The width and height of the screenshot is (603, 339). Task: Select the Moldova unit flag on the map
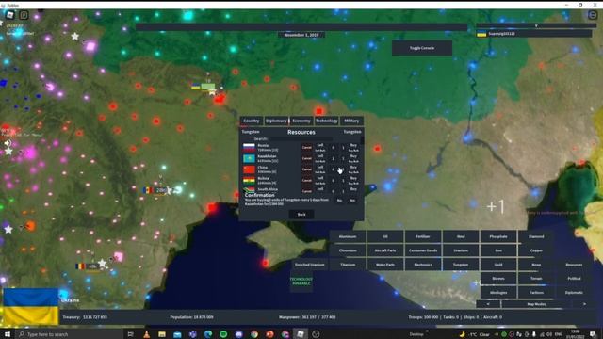click(x=148, y=190)
